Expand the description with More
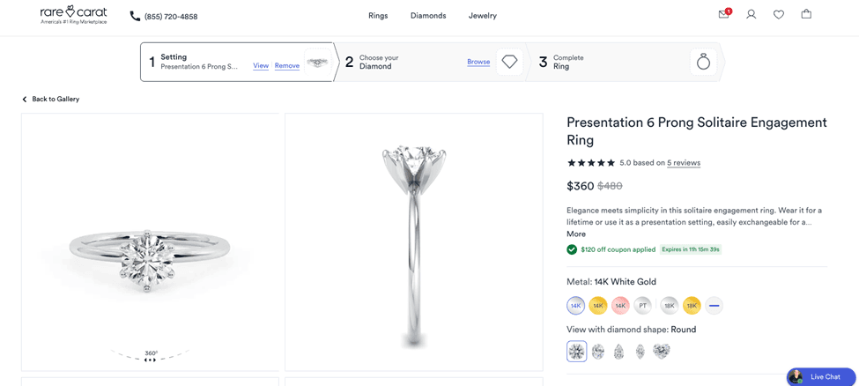 576,234
